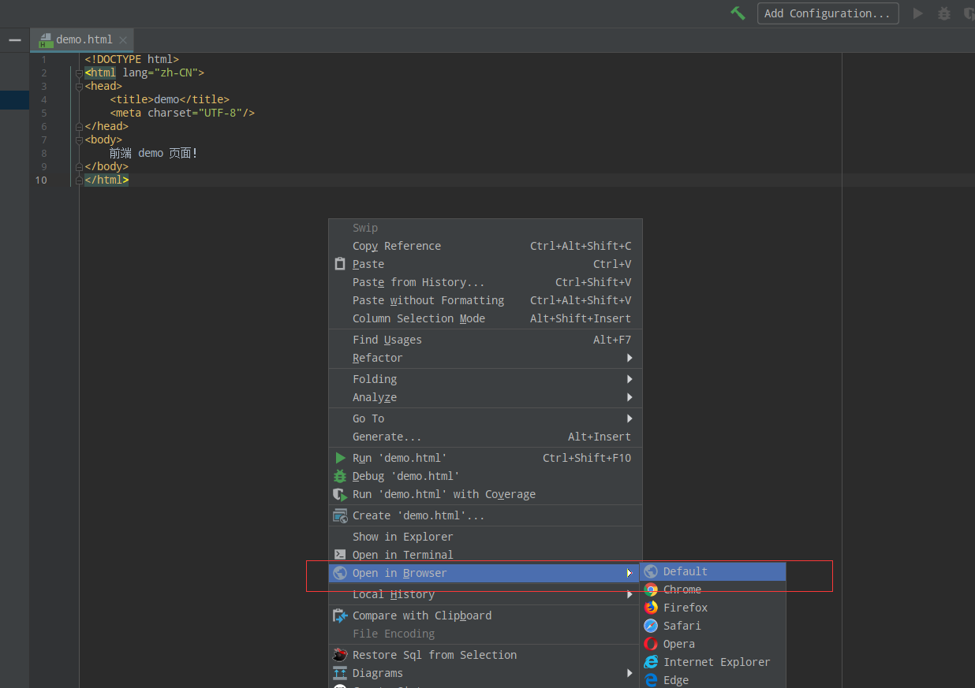The width and height of the screenshot is (975, 688).
Task: Click Debug 'demo.html' bug item
Action: pyautogui.click(x=485, y=476)
